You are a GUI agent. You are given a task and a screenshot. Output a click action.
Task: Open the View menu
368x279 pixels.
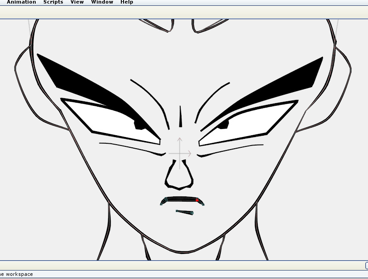pos(77,2)
